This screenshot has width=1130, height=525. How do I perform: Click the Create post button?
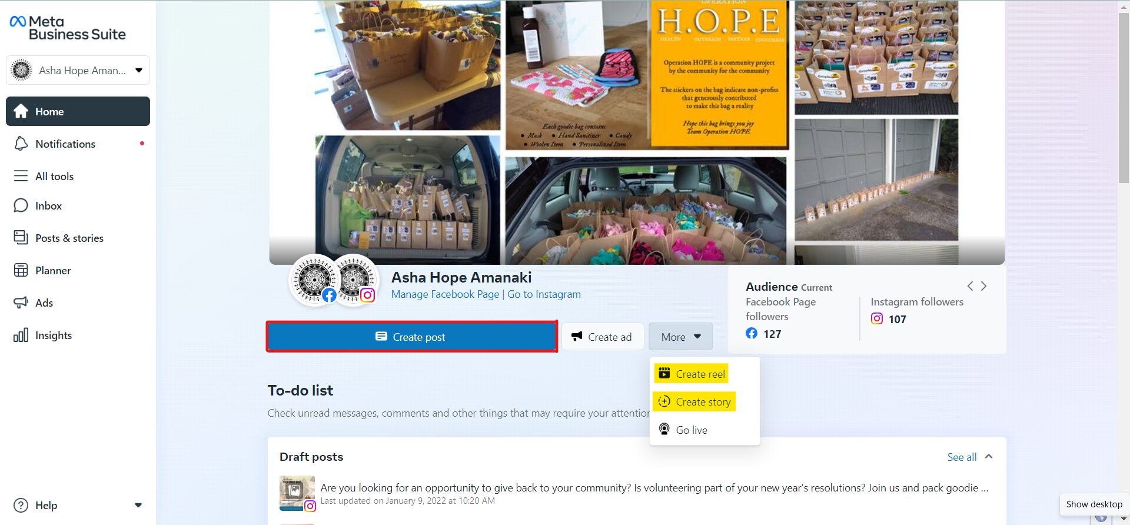click(412, 337)
